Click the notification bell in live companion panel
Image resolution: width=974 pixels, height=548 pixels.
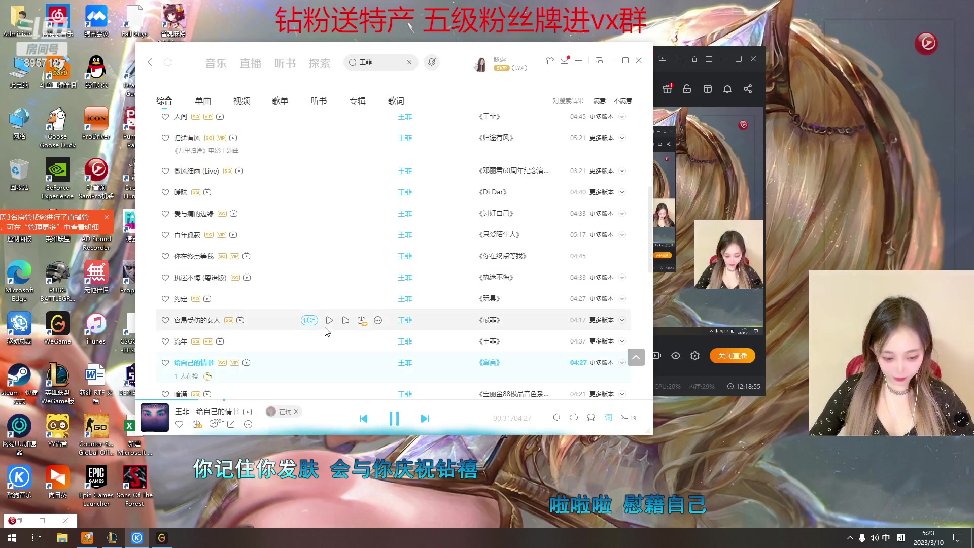(x=727, y=88)
